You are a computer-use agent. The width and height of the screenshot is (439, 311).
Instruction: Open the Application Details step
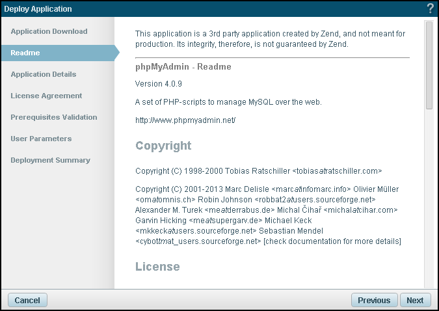click(x=44, y=74)
